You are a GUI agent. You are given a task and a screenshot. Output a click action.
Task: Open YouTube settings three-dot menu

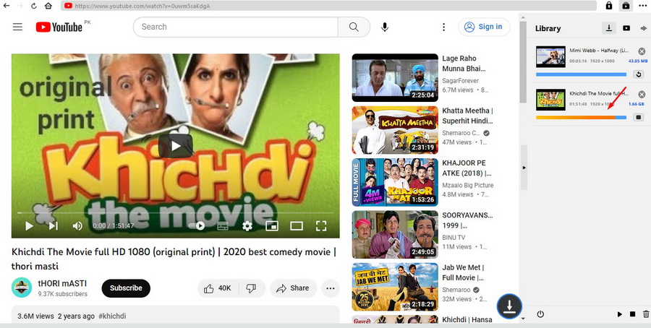point(443,27)
